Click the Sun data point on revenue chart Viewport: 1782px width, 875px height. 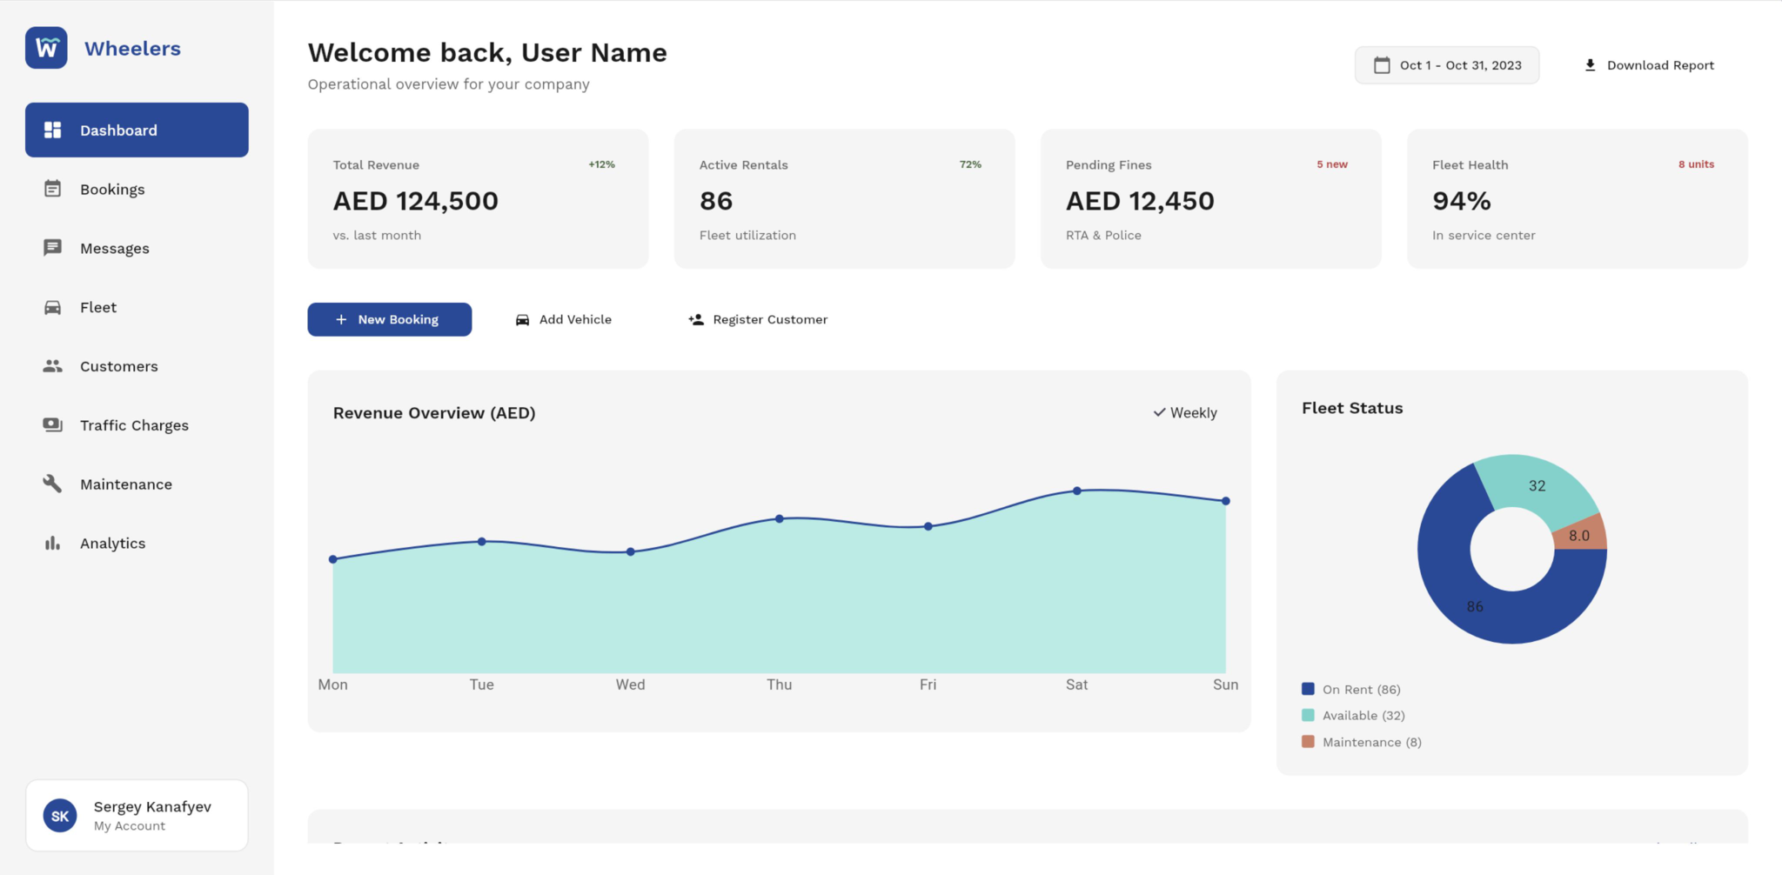coord(1226,501)
